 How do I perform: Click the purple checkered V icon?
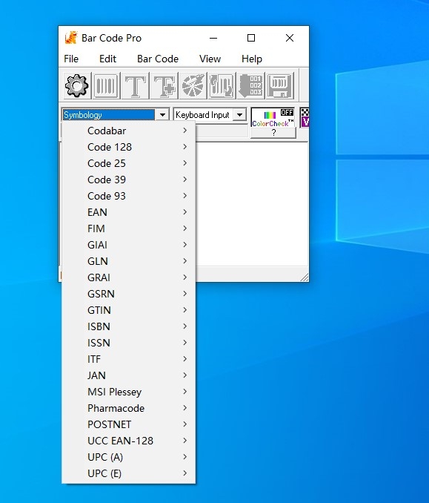pos(305,117)
